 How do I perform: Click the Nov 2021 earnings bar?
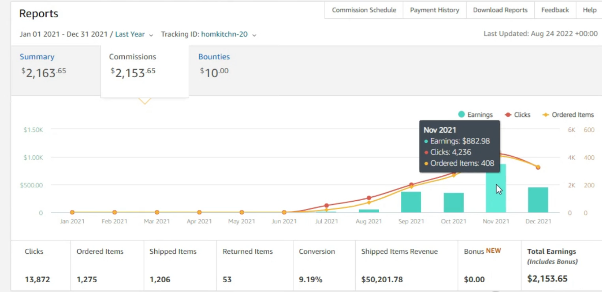click(x=496, y=188)
